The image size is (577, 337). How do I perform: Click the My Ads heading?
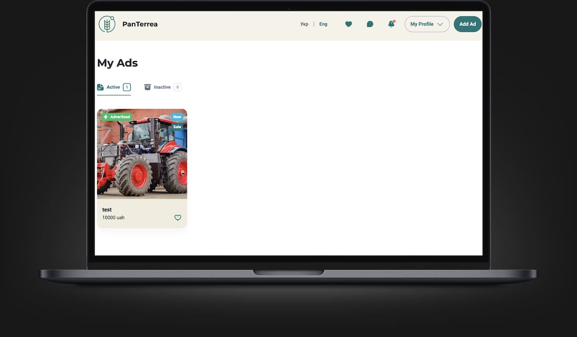tap(117, 63)
